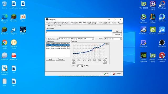Increase maximum temperature with right arrow below 60°C
The width and height of the screenshot is (168, 94).
[106, 62]
